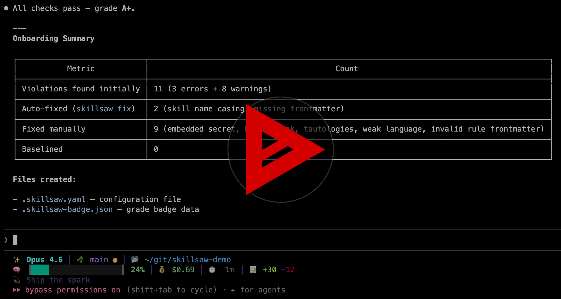Click 'Files created:' heading
This screenshot has height=299, width=561.
point(44,179)
